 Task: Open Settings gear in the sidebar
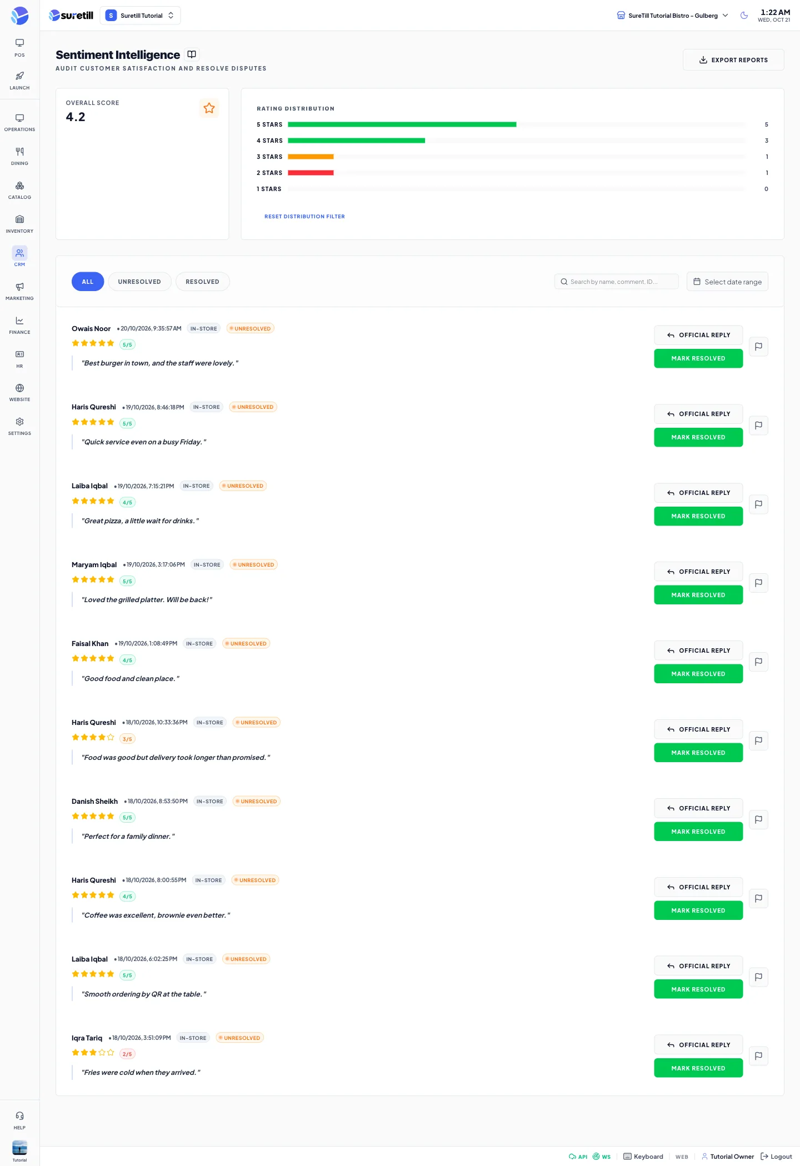(19, 427)
